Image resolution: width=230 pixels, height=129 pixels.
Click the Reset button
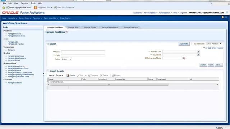[211, 65]
